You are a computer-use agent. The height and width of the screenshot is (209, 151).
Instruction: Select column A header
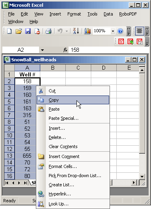pos(27,68)
